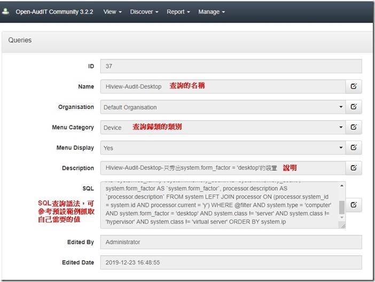
Task: Click the Organisation label
Action: pyautogui.click(x=76, y=107)
